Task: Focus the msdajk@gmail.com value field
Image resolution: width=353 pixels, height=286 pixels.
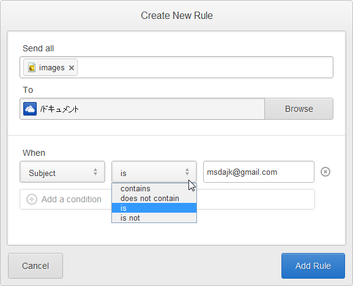Action: [259, 172]
